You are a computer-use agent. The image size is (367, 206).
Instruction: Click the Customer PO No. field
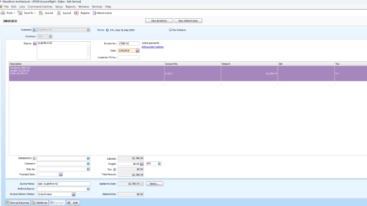pyautogui.click(x=128, y=57)
